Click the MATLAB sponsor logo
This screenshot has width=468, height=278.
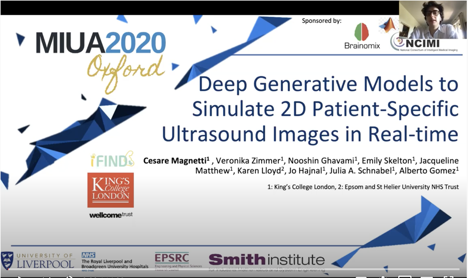(x=388, y=25)
